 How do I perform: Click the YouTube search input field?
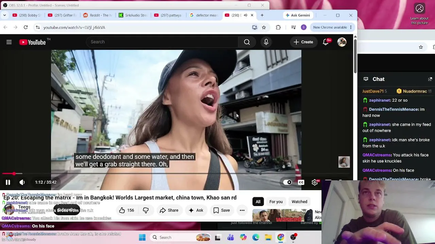(x=162, y=42)
